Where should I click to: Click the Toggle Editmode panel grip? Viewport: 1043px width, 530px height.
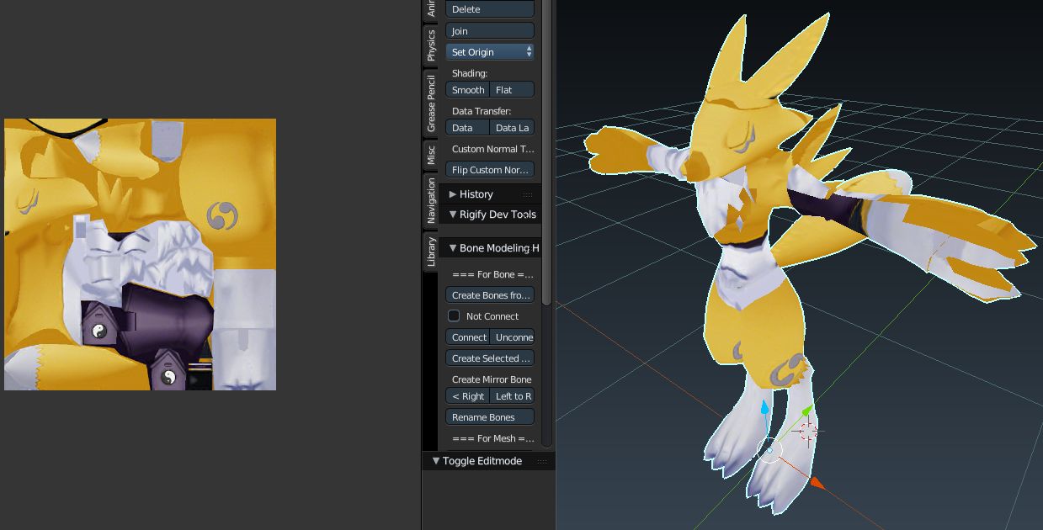(542, 461)
